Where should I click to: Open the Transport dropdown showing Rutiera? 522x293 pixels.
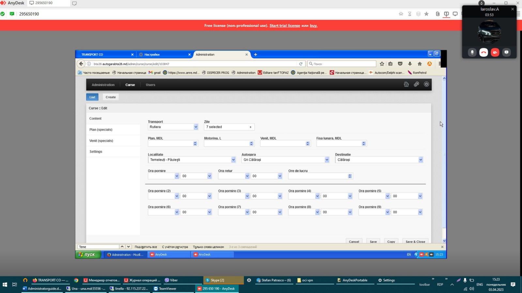(x=173, y=127)
